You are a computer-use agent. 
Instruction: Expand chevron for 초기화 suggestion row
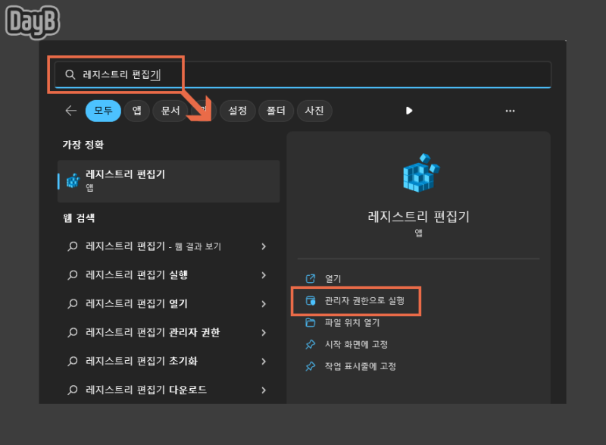(x=264, y=361)
